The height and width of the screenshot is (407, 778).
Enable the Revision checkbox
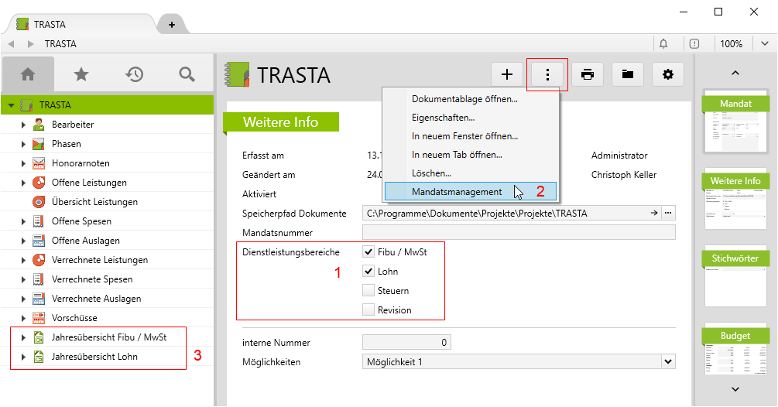pyautogui.click(x=369, y=310)
